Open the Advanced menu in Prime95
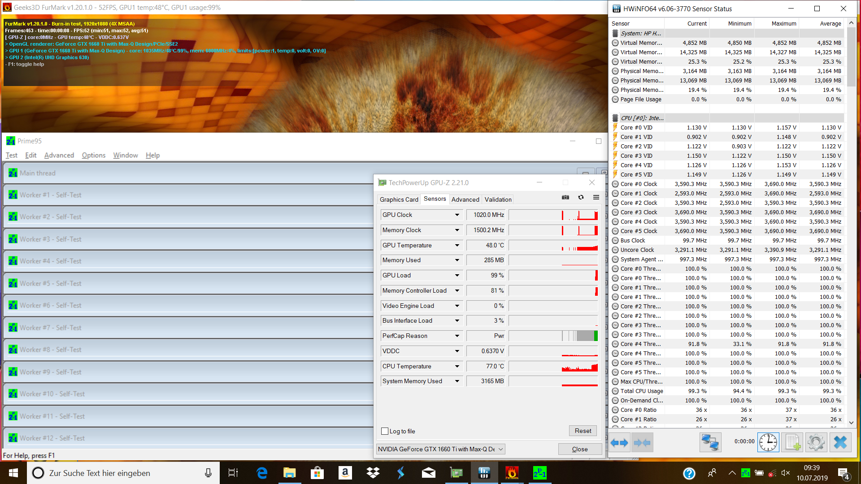This screenshot has width=861, height=484. coord(59,155)
